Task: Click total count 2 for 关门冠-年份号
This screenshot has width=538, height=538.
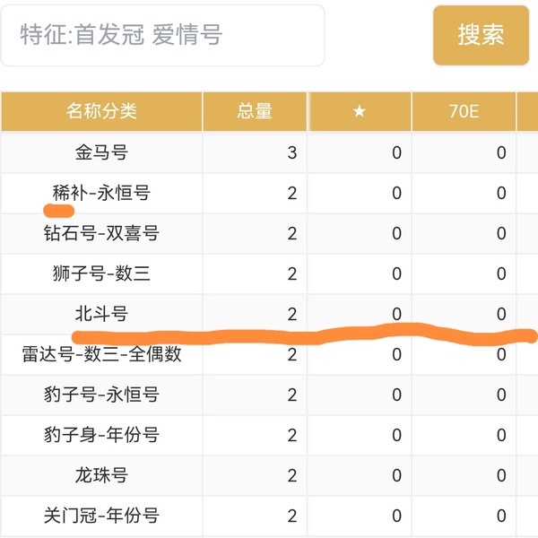Action: click(292, 516)
